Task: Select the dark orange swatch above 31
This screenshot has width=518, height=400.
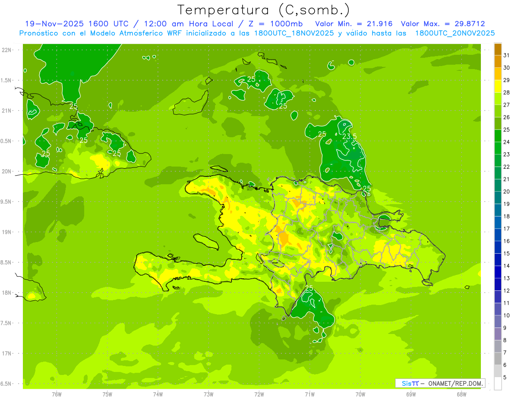Action: point(498,49)
